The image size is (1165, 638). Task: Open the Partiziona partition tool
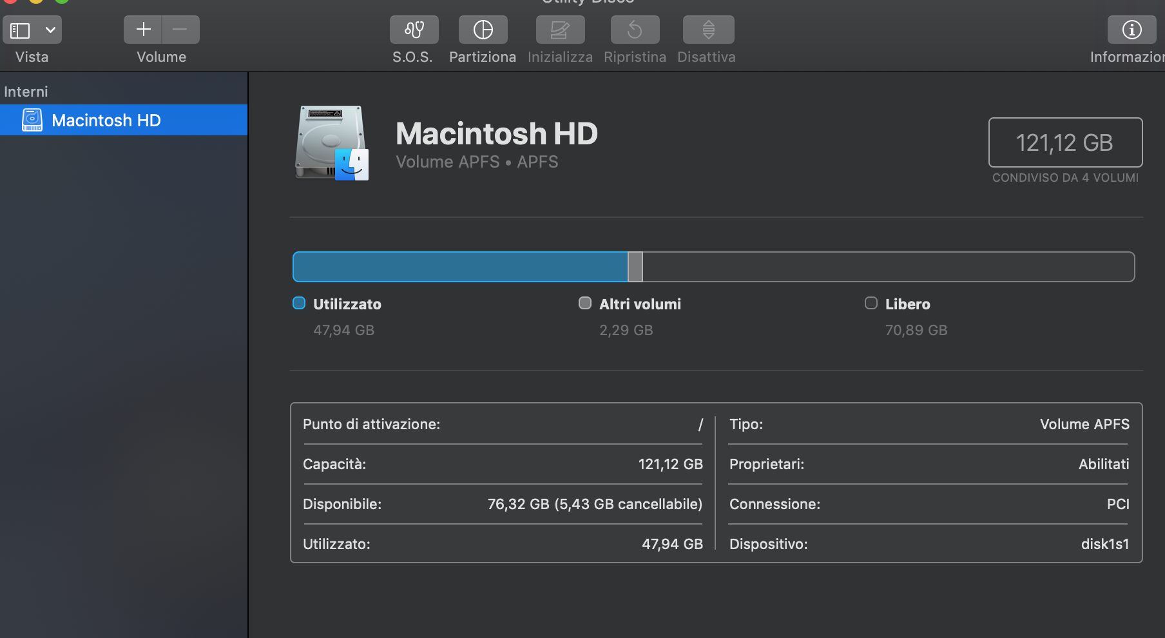(482, 30)
